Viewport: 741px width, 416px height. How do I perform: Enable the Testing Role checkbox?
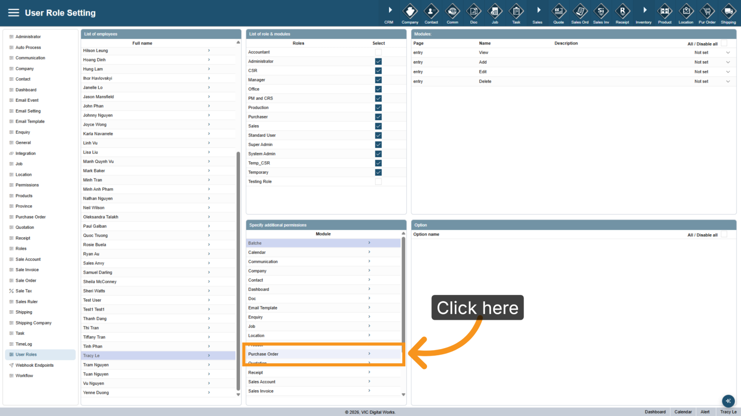click(378, 181)
